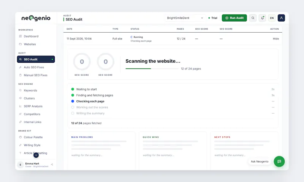This screenshot has height=182, width=304.
Task: Go to Auto SEO Fixes
Action: pos(36,67)
